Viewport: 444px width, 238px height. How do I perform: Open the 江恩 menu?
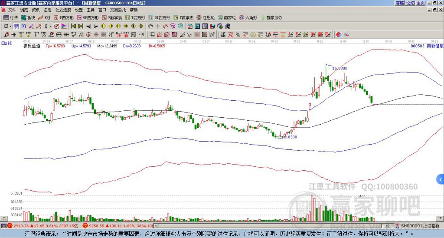[47, 10]
